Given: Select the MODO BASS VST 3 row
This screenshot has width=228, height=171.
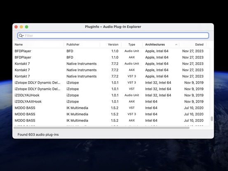Looking at the screenshot, I should [x=111, y=114].
